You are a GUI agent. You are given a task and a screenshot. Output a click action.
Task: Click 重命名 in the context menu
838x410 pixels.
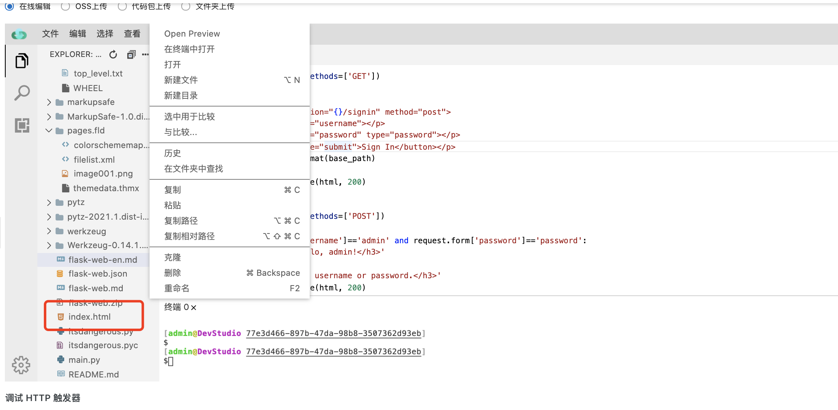point(177,288)
